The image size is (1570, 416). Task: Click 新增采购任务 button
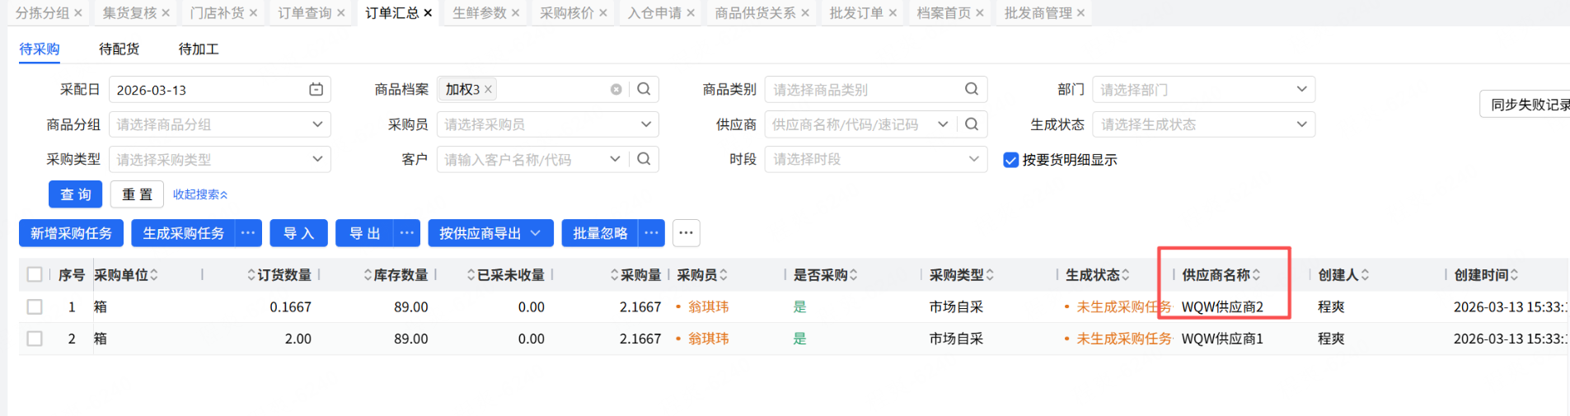tap(71, 233)
